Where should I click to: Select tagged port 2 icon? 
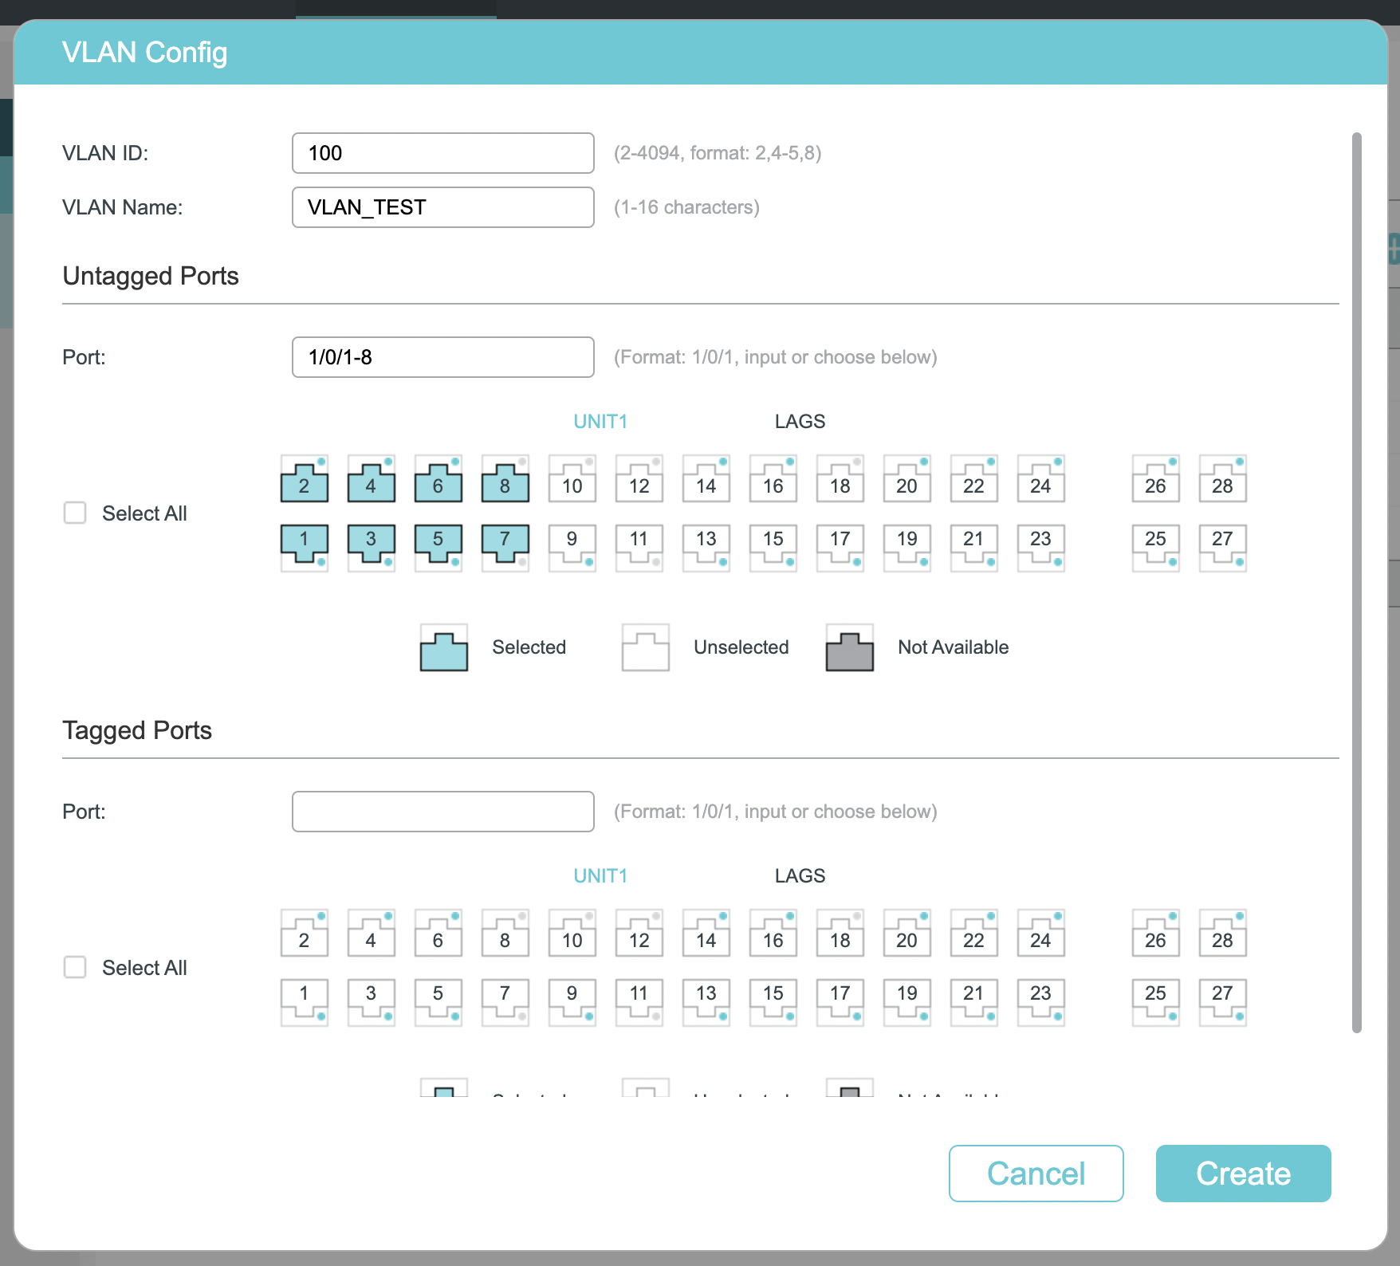pyautogui.click(x=305, y=934)
